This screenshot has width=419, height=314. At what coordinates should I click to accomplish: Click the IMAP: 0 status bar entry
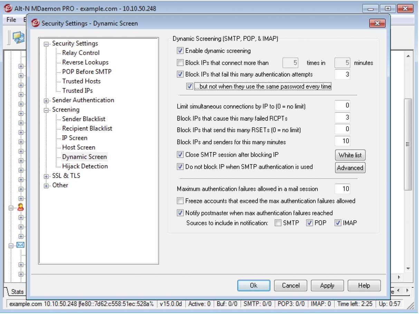click(x=321, y=304)
